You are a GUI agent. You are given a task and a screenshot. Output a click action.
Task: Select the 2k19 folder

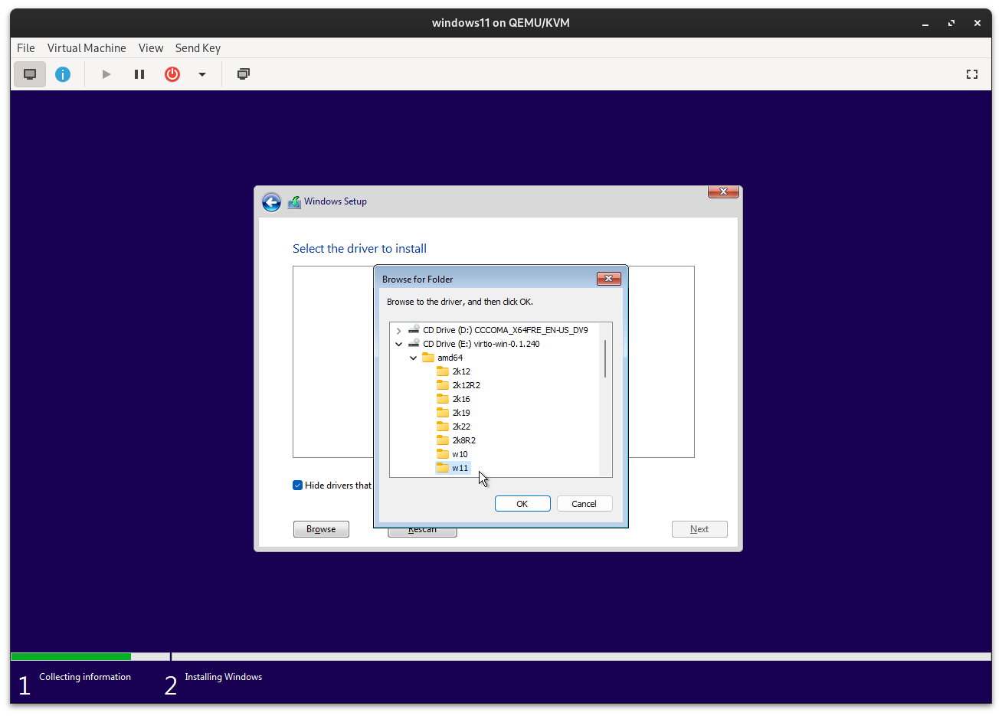point(461,413)
